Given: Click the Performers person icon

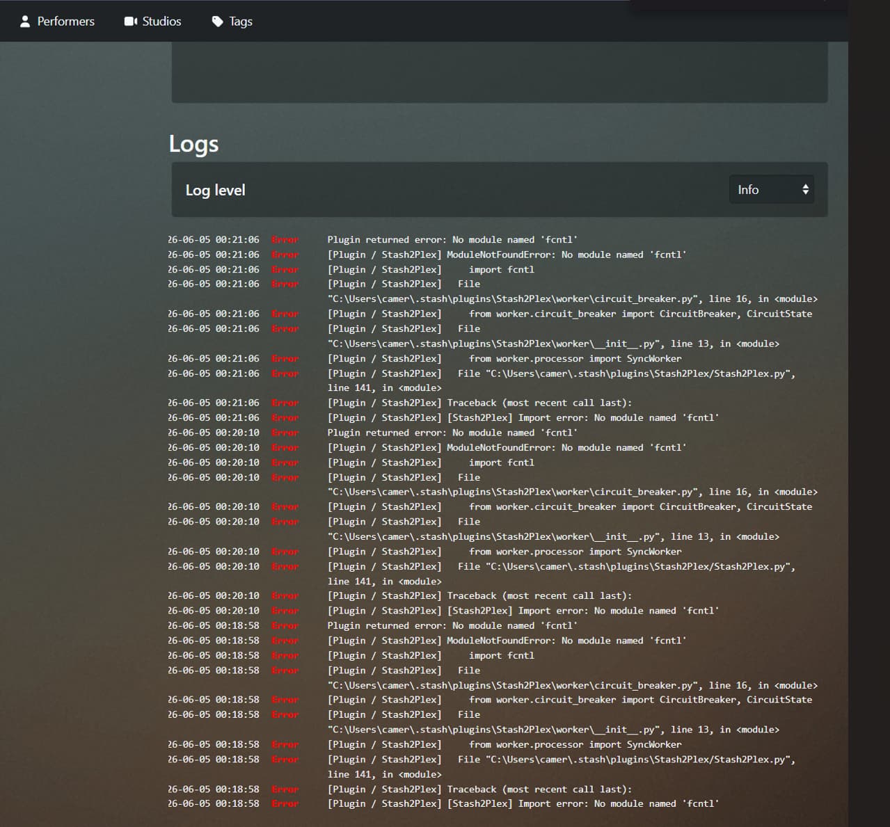Looking at the screenshot, I should [x=25, y=22].
